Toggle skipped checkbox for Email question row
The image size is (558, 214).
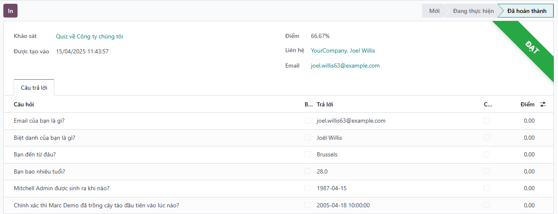click(x=308, y=121)
